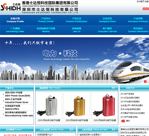Click the SHIDH company logo
Screen dimensions: 149x136
[x=11, y=7]
